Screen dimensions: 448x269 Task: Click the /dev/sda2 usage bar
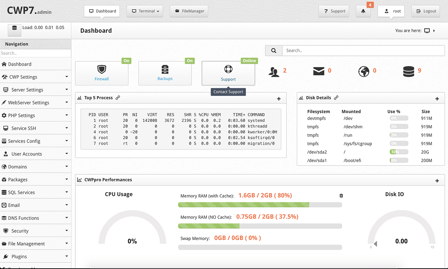[398, 152]
